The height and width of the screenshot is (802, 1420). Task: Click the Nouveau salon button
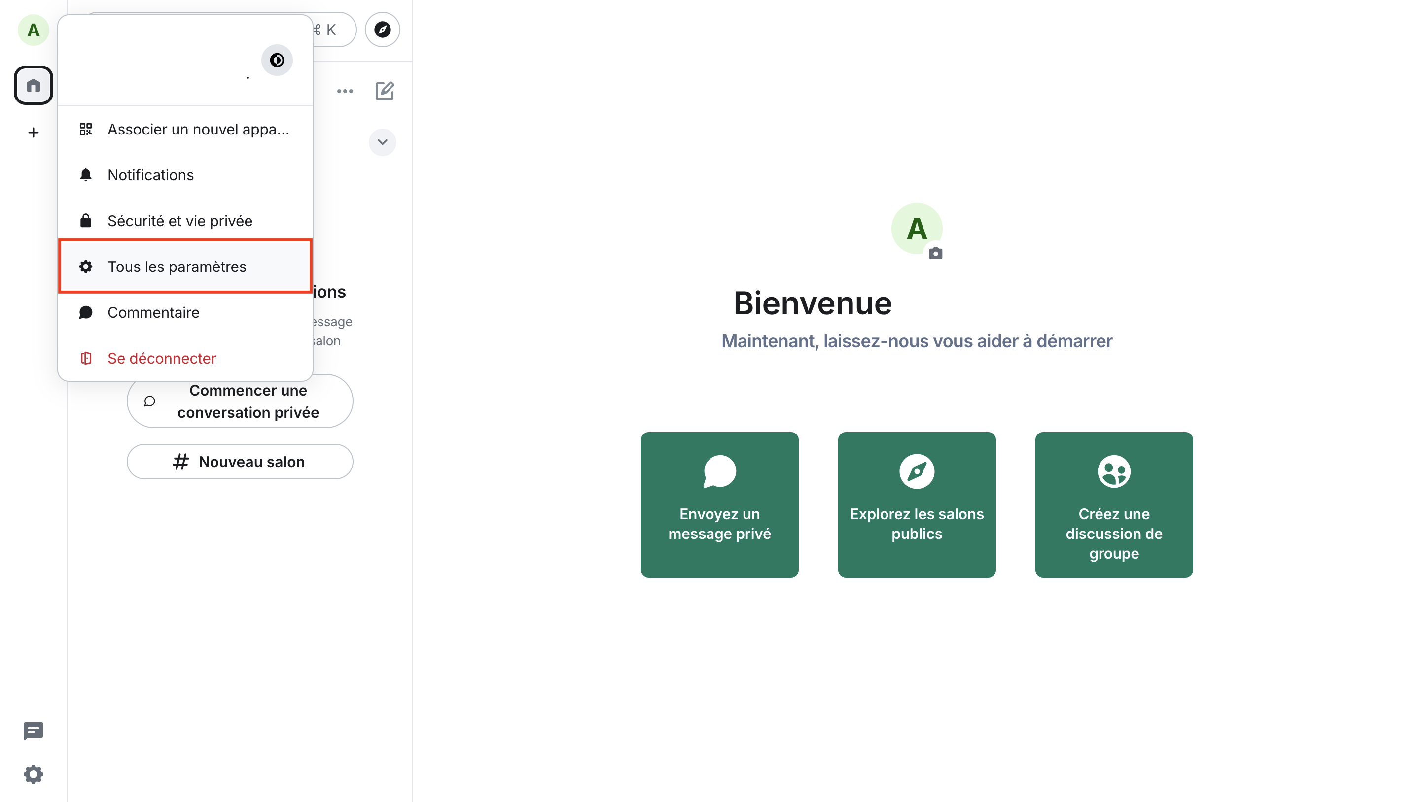click(x=240, y=462)
